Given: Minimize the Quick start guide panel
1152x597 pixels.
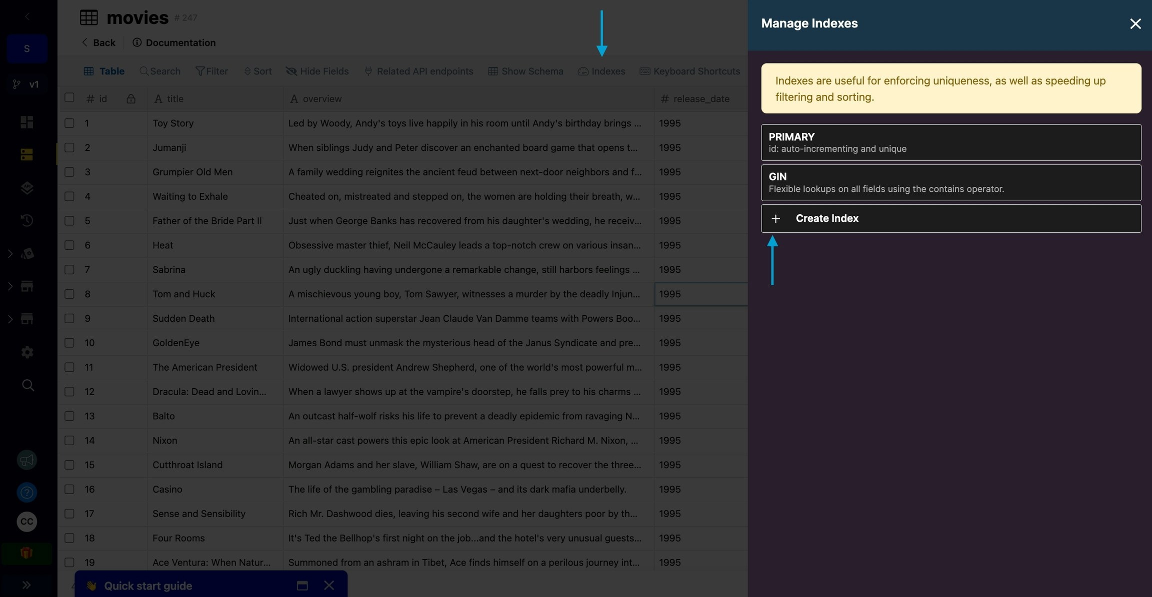Looking at the screenshot, I should pos(302,586).
